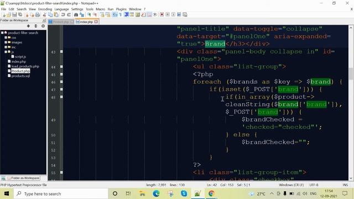Start macro recording with red record icon
Image resolution: width=354 pixels, height=199 pixels.
pos(162,15)
